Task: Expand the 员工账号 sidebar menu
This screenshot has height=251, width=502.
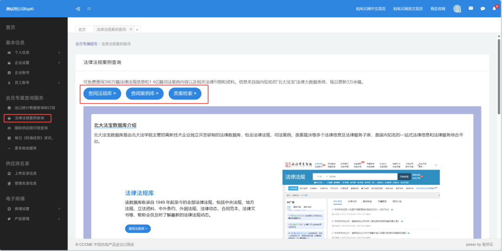Action: 33,83
